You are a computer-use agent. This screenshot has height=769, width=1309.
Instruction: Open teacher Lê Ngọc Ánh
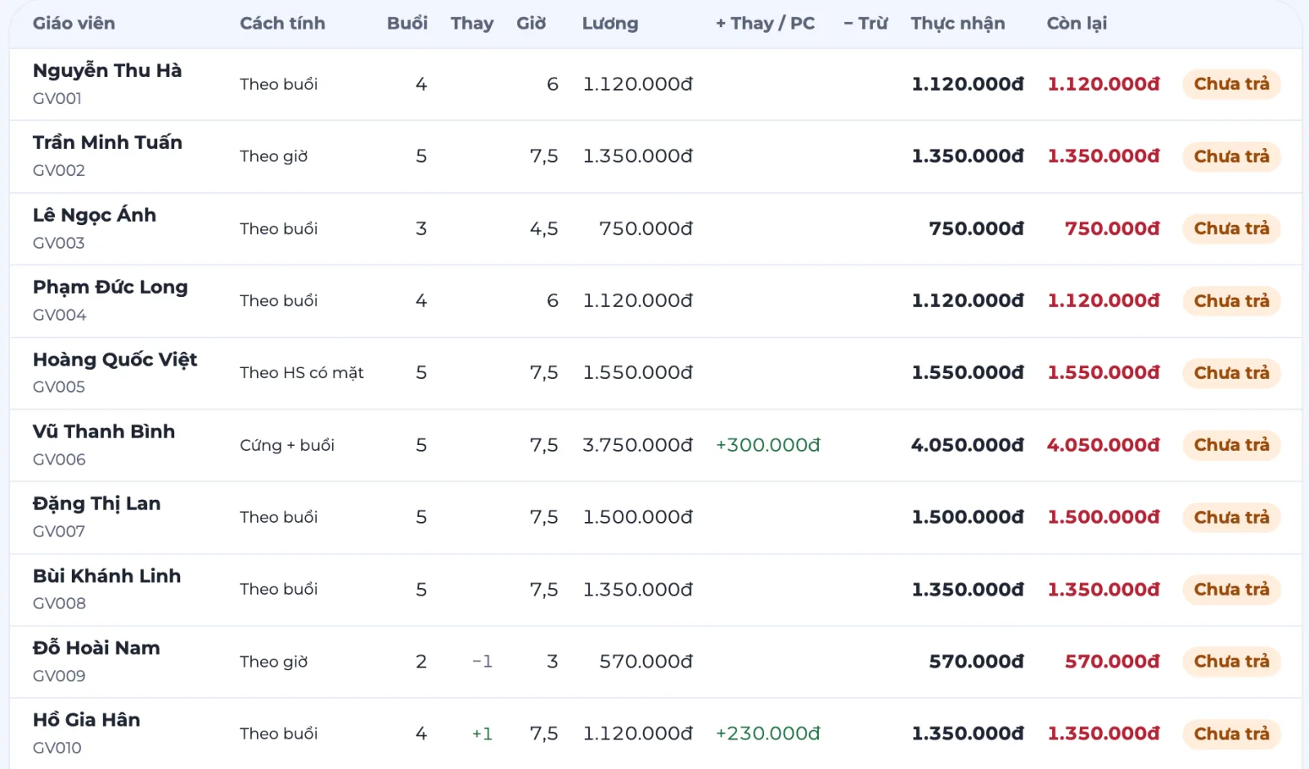pyautogui.click(x=94, y=215)
